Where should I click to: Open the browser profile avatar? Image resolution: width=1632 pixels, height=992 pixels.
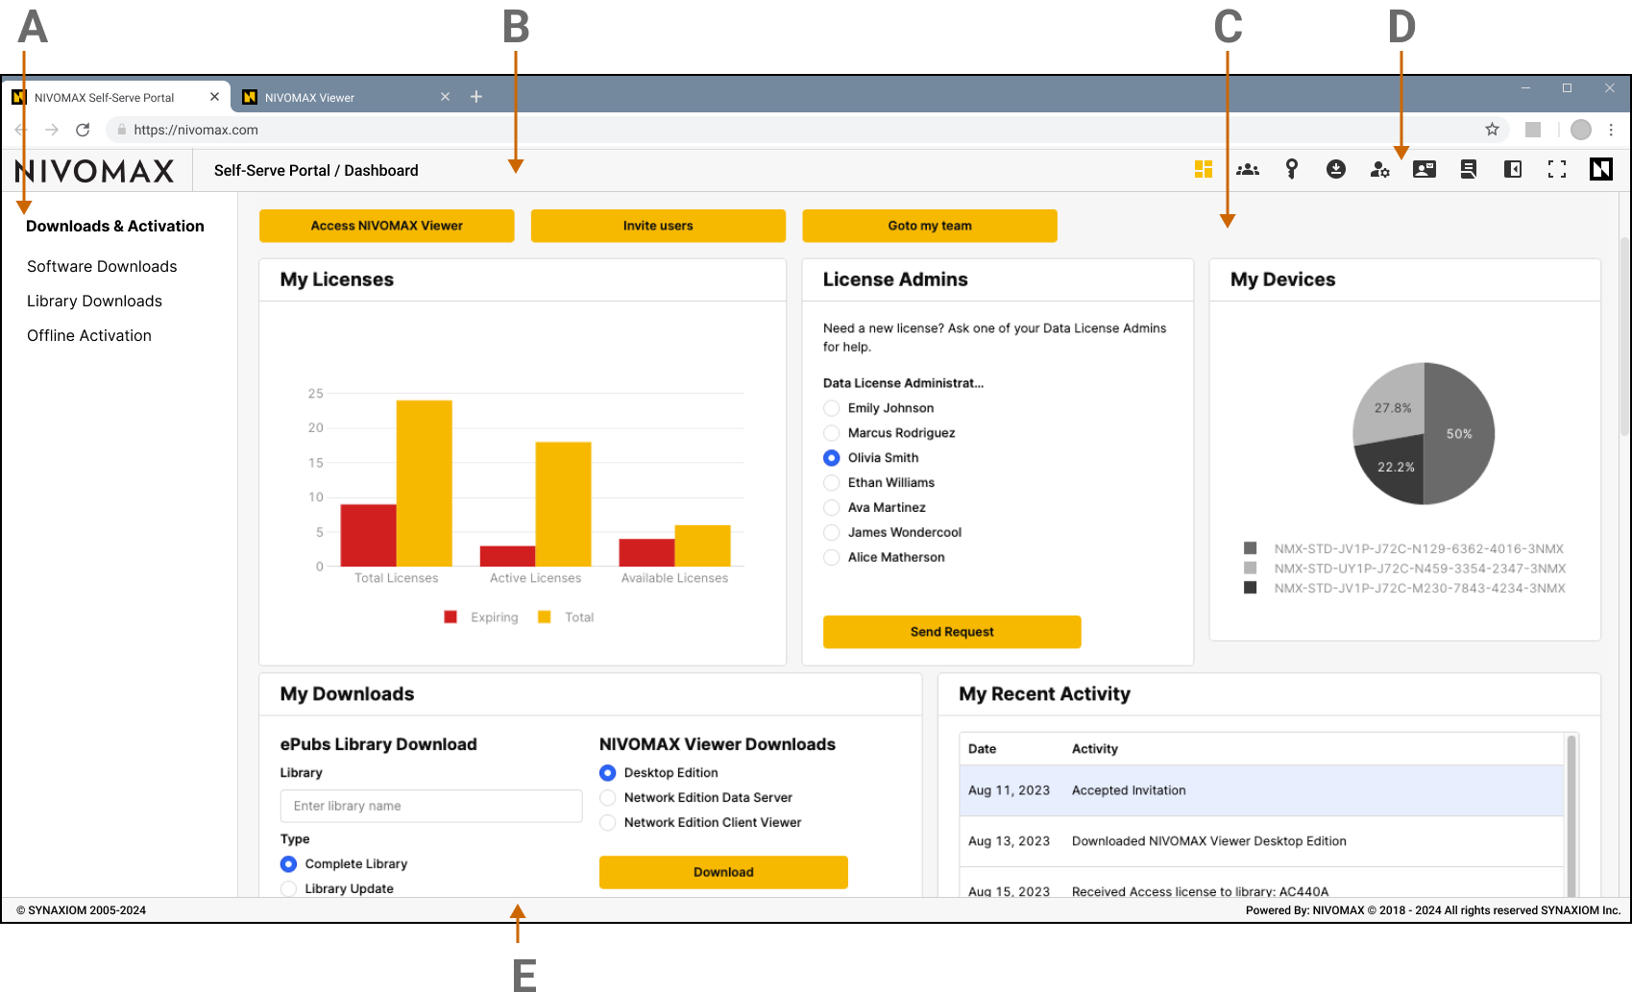tap(1580, 129)
